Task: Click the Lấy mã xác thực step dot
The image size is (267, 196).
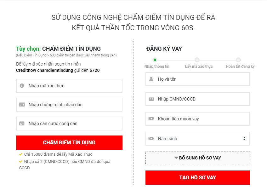Action: click(x=197, y=59)
